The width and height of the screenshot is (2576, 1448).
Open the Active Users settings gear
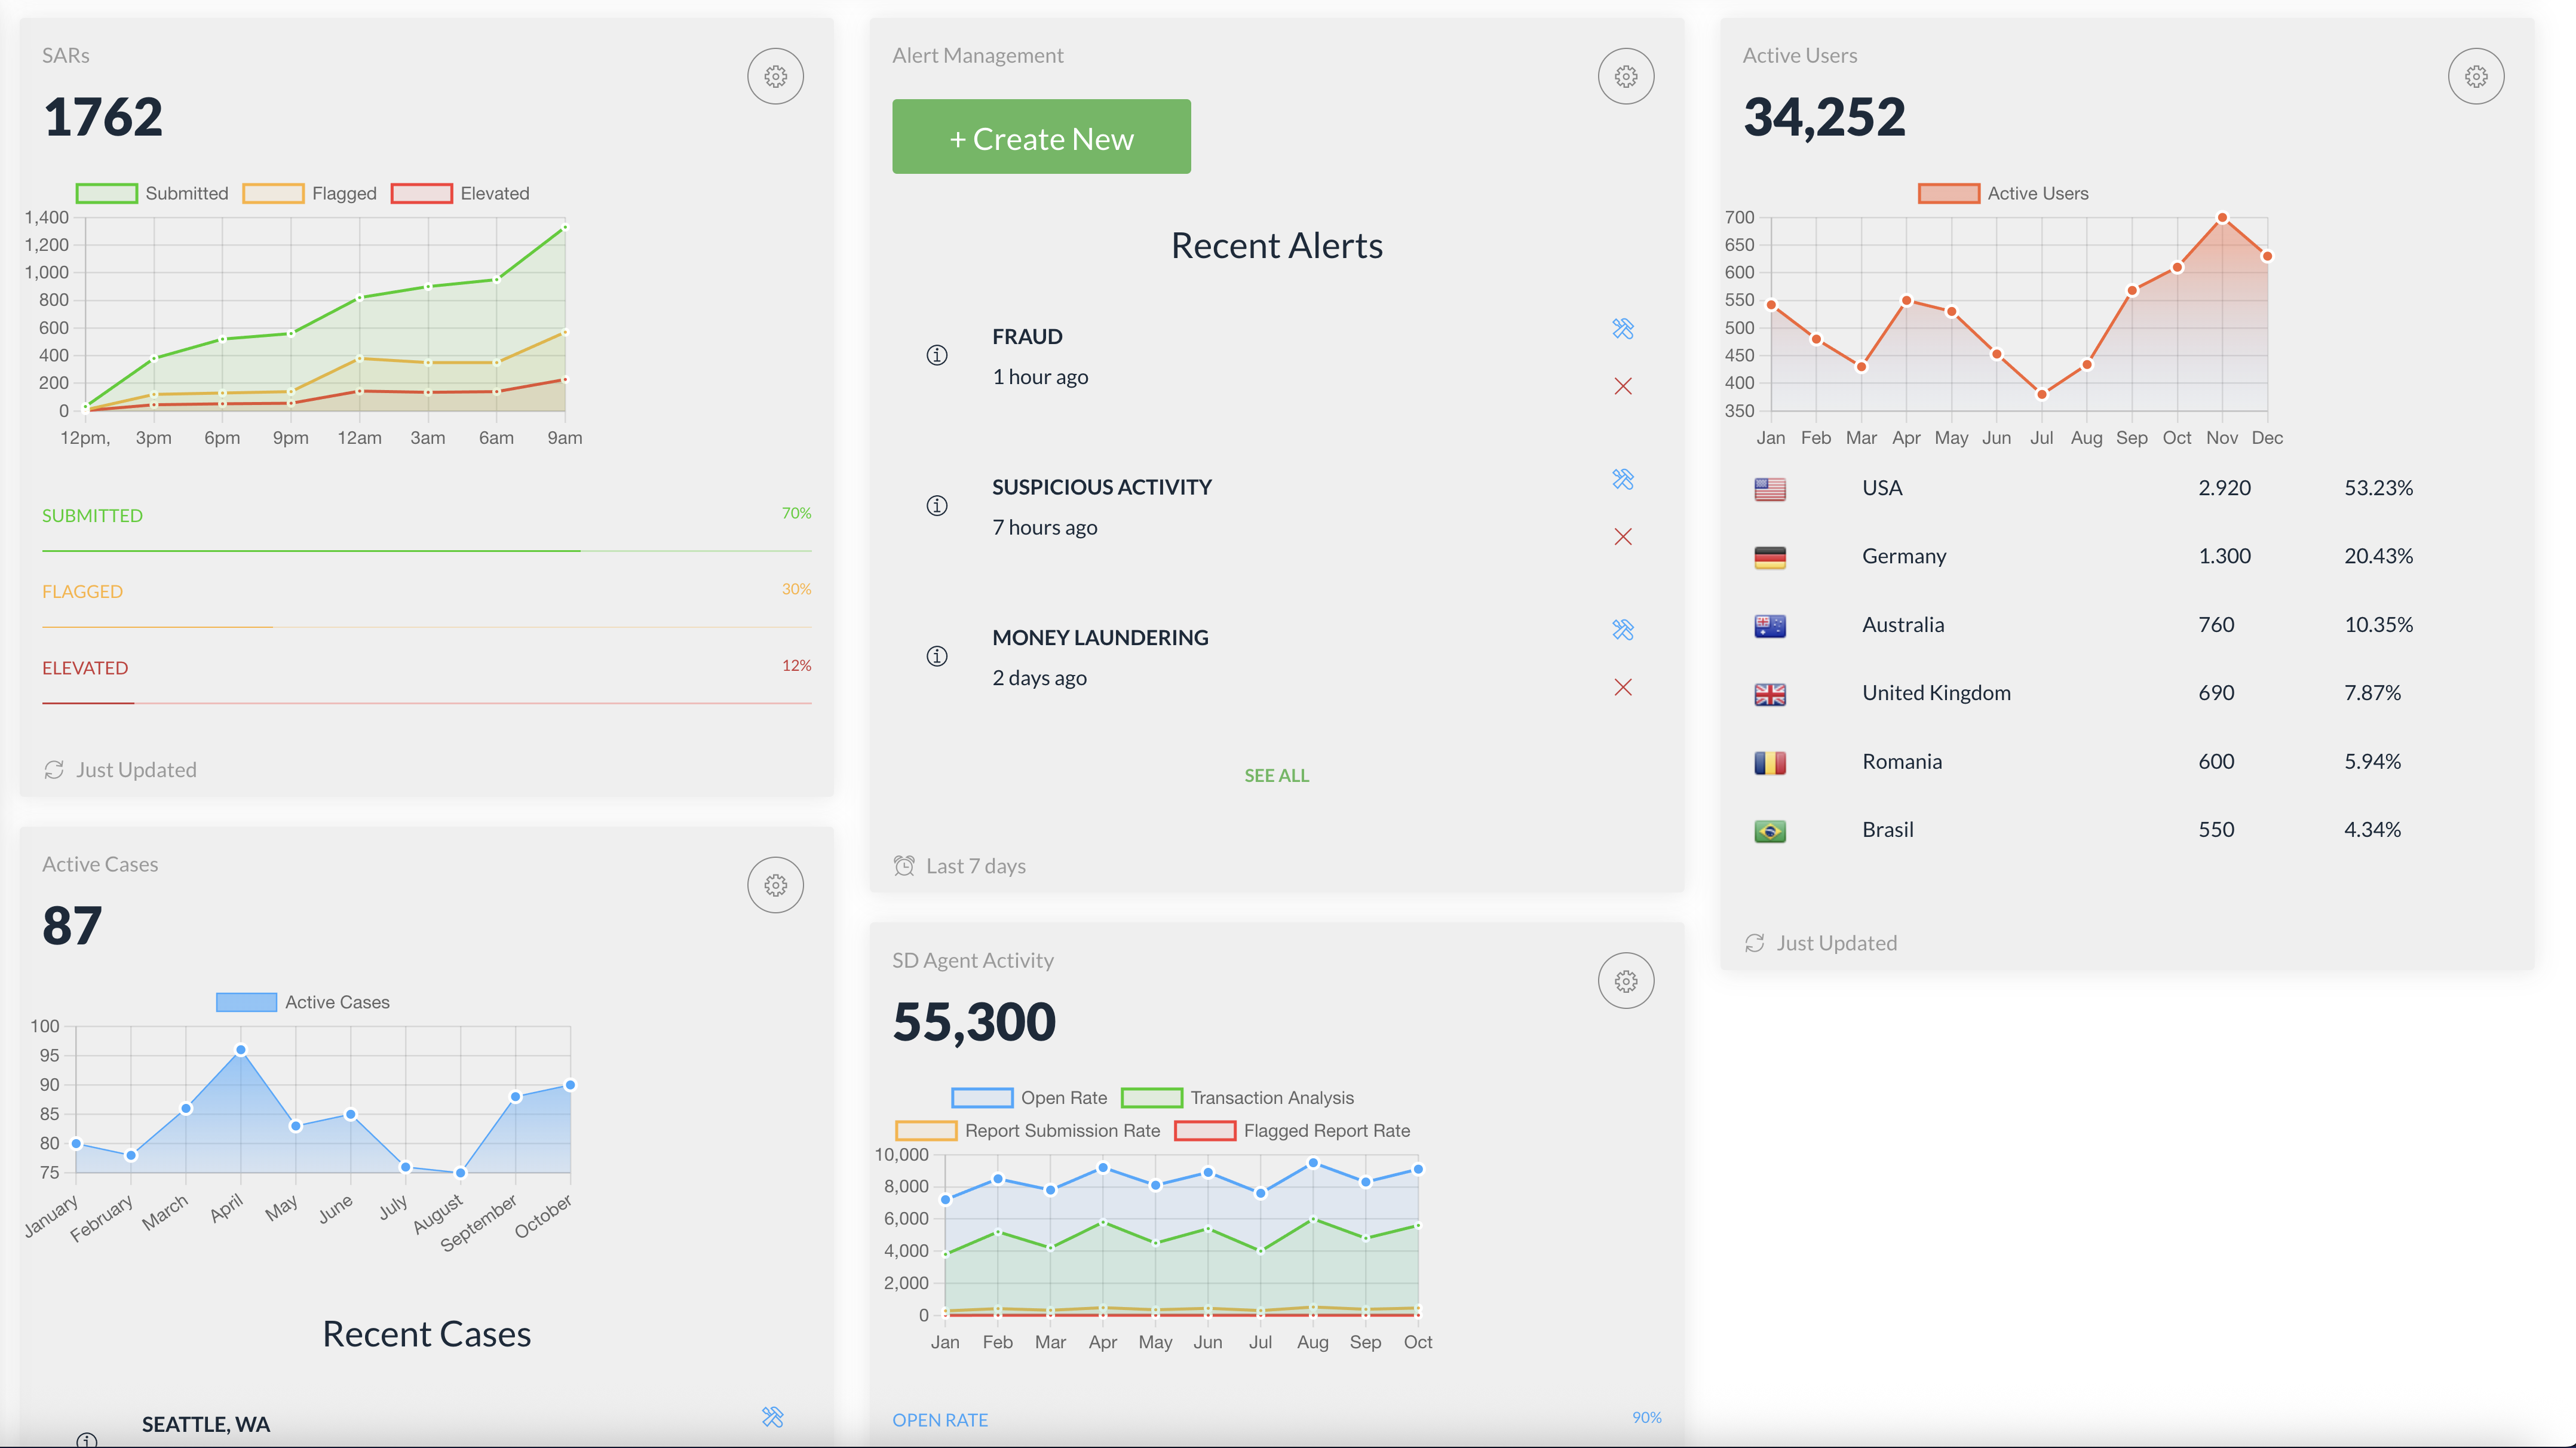[x=2476, y=76]
